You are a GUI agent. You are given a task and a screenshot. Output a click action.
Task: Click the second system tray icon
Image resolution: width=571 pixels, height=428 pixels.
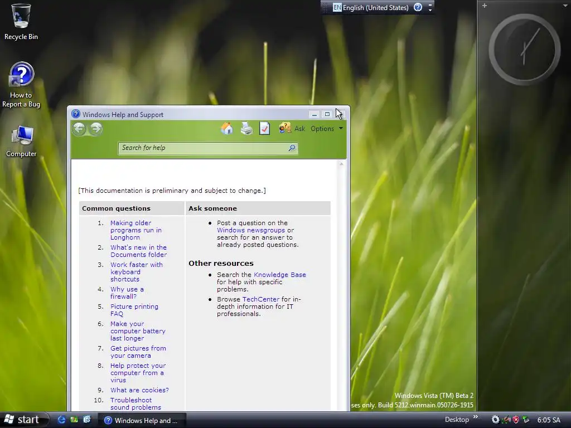tap(506, 420)
